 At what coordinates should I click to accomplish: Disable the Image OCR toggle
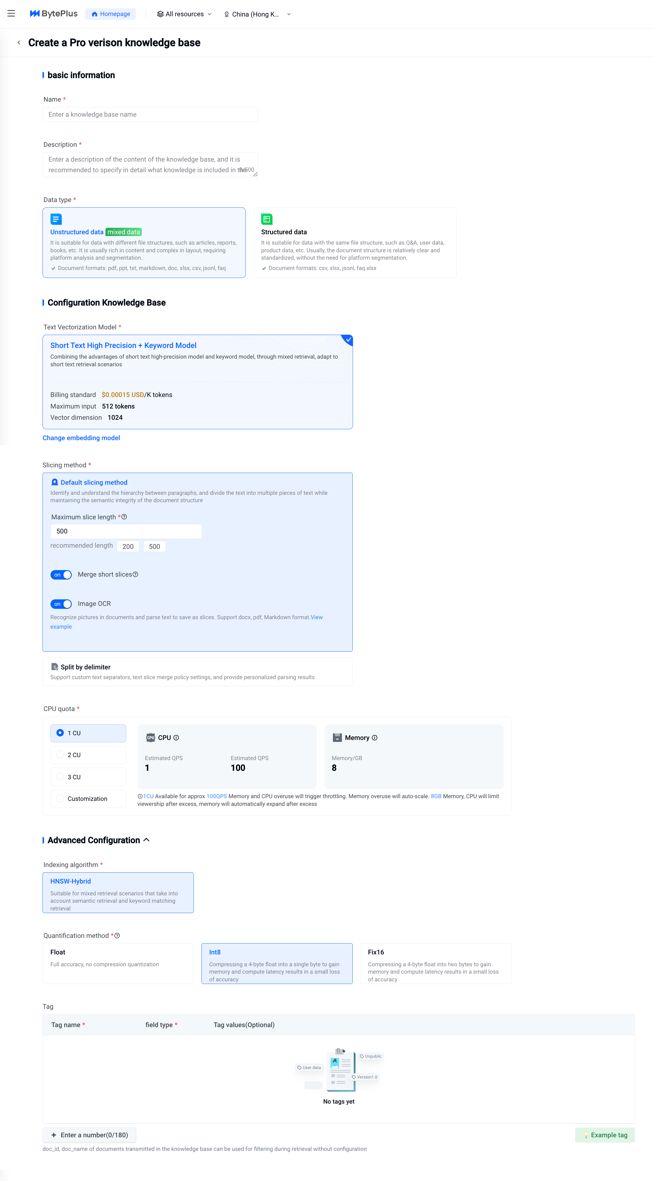click(61, 604)
